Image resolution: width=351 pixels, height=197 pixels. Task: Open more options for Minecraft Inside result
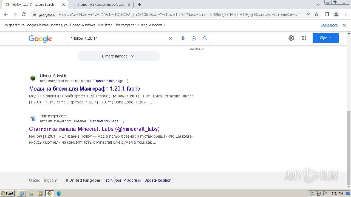[128, 81]
